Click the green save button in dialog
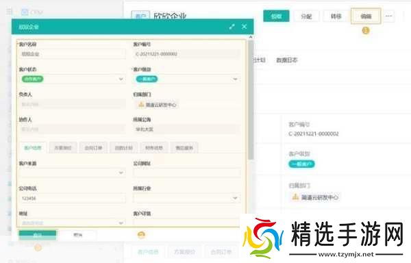Viewport: 411px width, 263px height. (37, 235)
